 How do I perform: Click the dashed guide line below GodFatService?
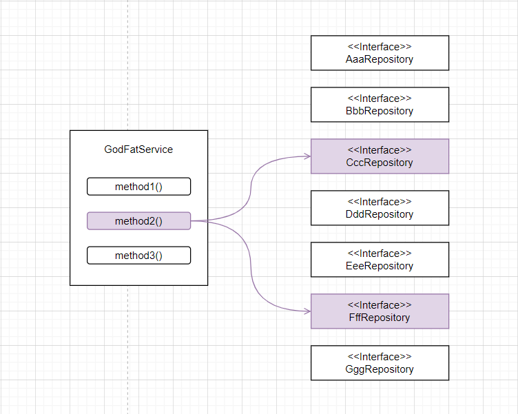(128, 344)
